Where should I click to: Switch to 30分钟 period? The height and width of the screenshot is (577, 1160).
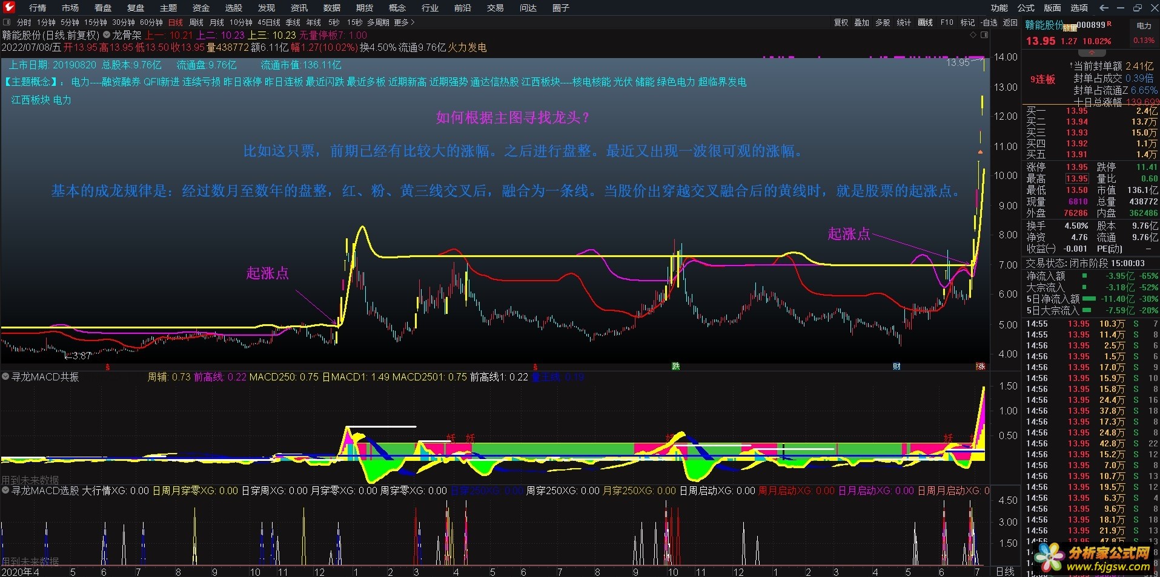124,22
